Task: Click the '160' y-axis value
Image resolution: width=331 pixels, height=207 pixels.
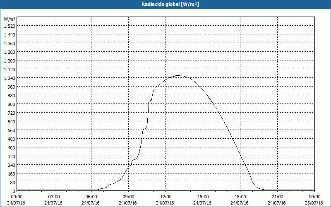Action: tap(11, 173)
